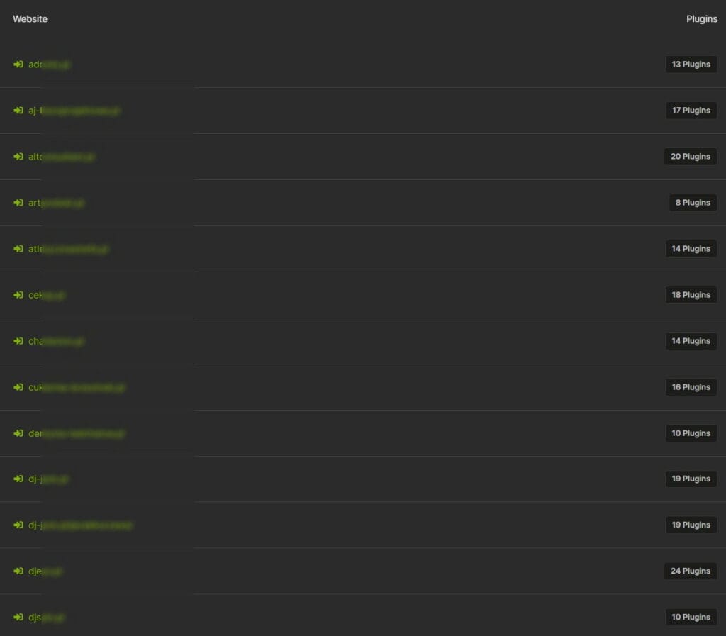Open the 13 Plugins badge
The image size is (726, 636).
click(691, 65)
